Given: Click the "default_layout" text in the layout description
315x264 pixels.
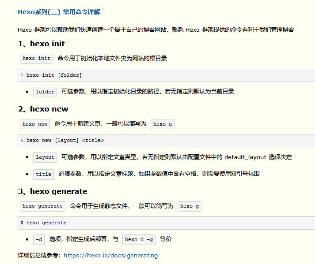Looking at the screenshot, I should [245, 157].
